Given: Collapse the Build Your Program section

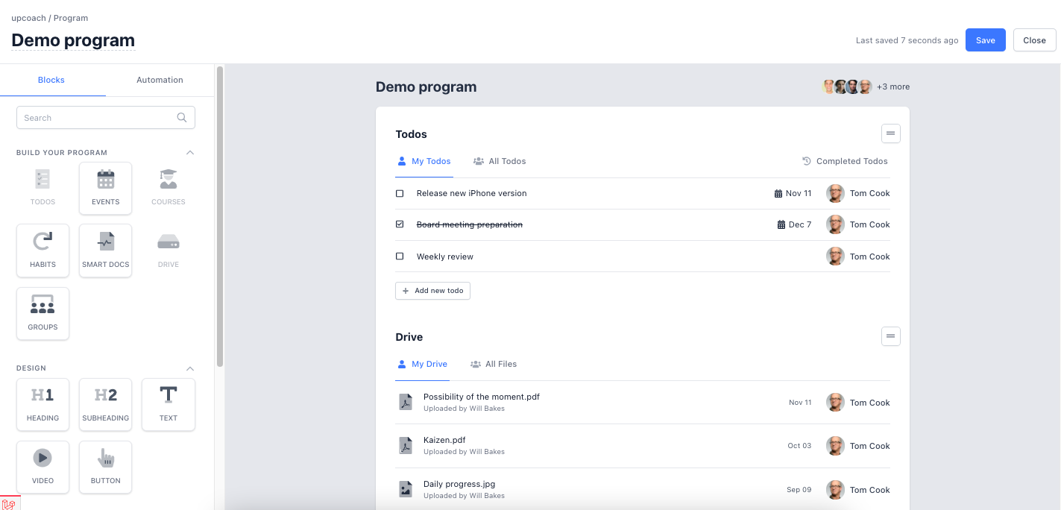Looking at the screenshot, I should click(190, 152).
